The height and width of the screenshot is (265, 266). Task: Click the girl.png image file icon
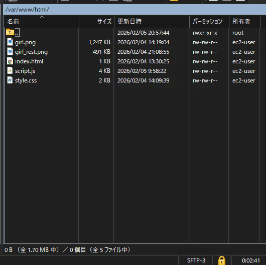10,42
